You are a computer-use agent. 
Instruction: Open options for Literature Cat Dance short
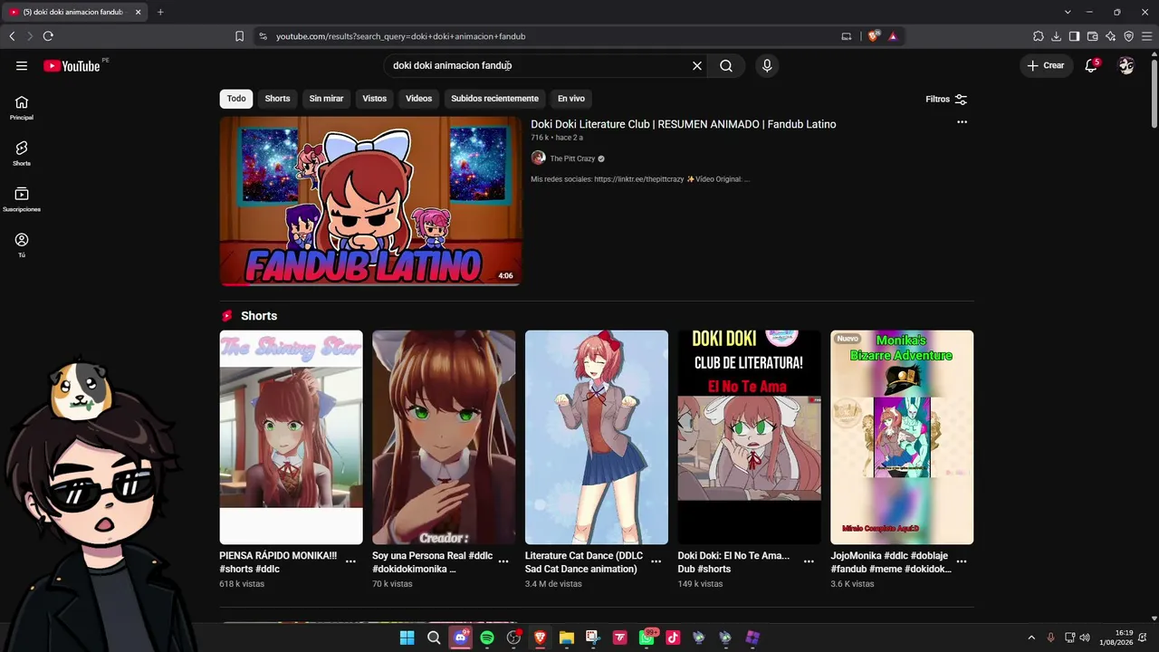[656, 561]
